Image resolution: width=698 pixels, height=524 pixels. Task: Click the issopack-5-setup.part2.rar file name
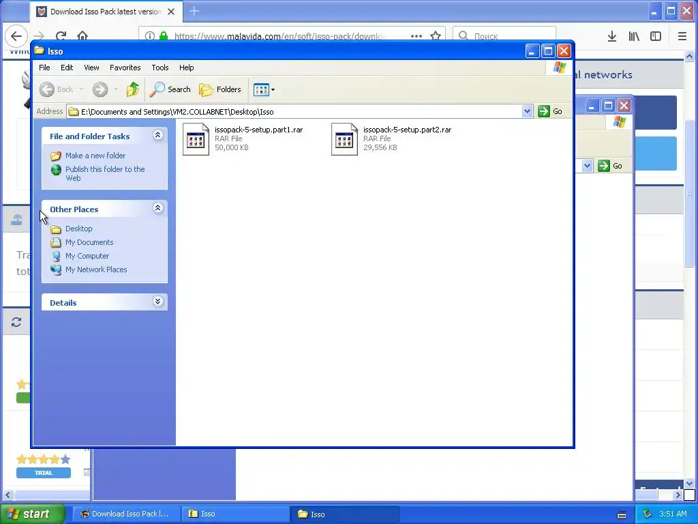pos(408,130)
